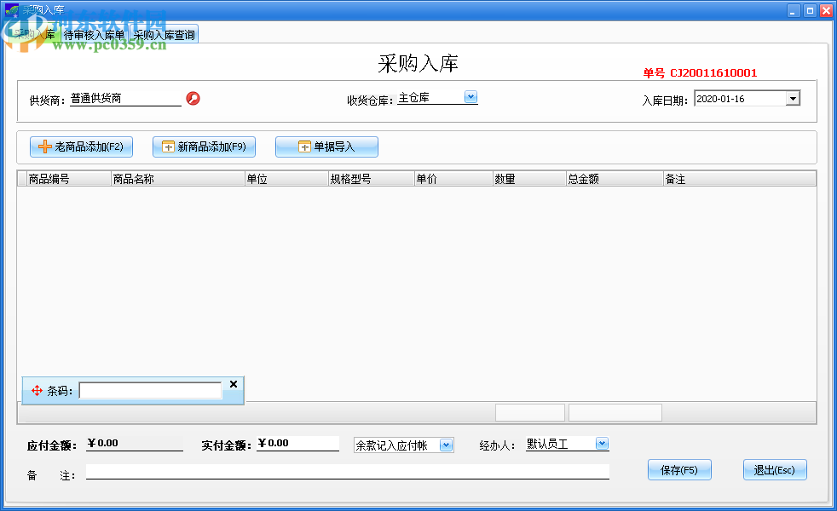The height and width of the screenshot is (511, 837).
Task: Click the import icon on 单据导入 button
Action: (x=304, y=146)
